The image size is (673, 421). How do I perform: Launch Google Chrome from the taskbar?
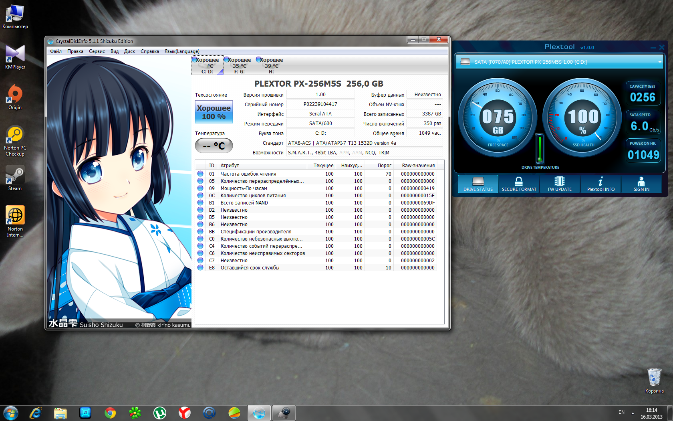click(110, 413)
